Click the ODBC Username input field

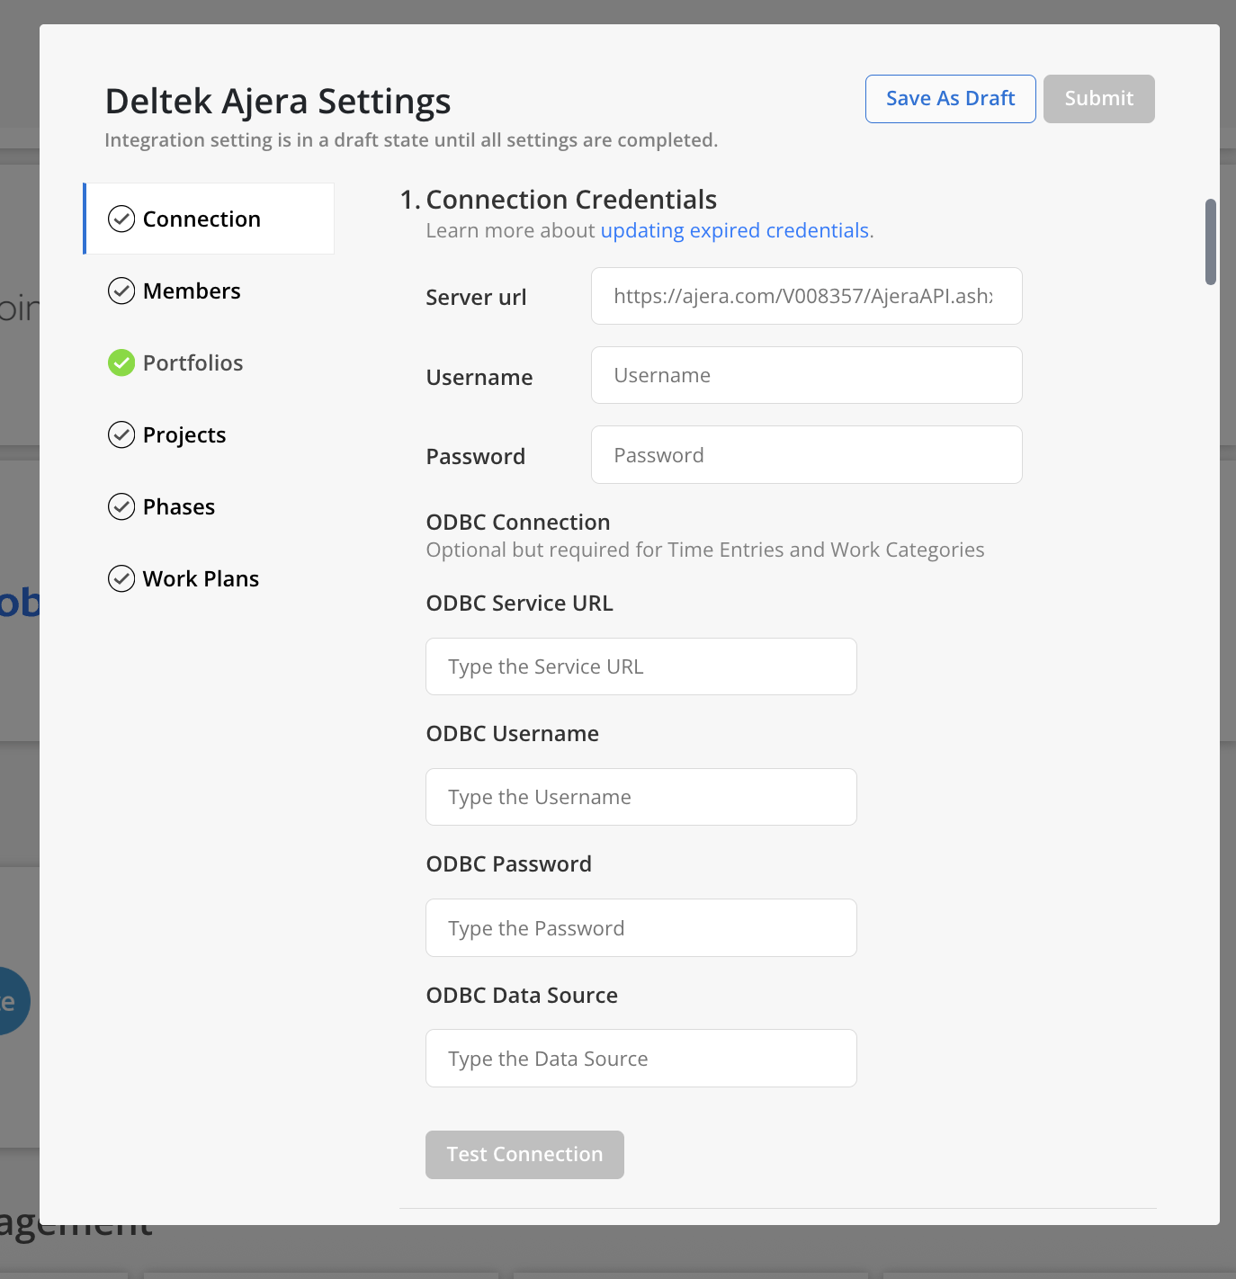coord(641,797)
